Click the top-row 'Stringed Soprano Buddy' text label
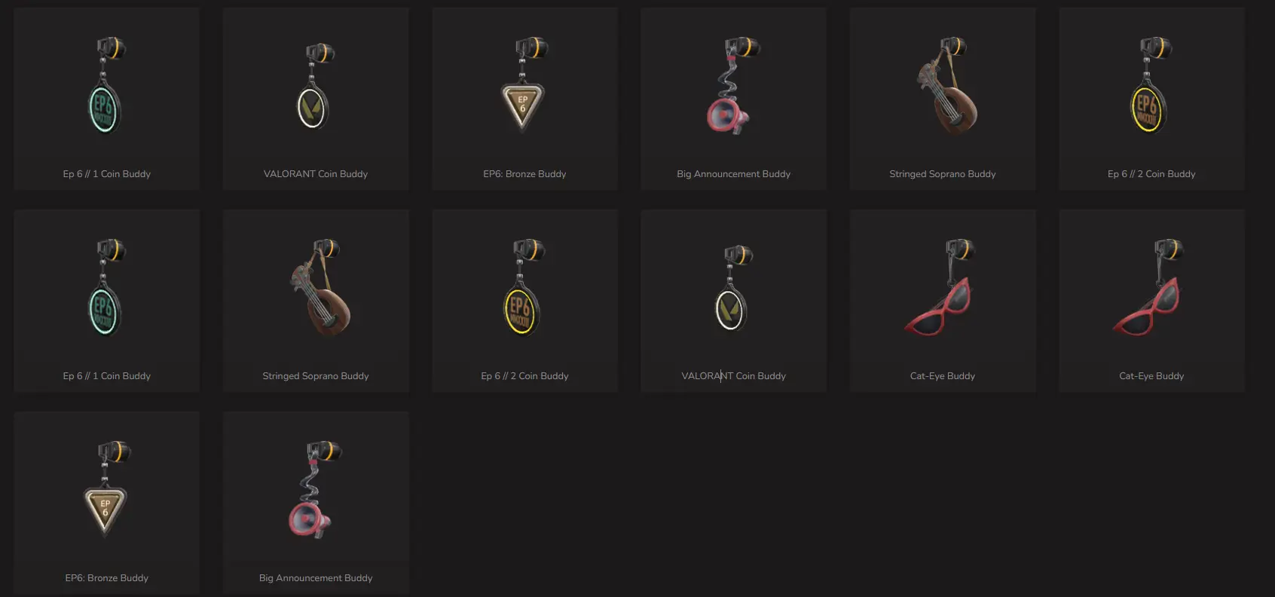1275x597 pixels. 942,174
